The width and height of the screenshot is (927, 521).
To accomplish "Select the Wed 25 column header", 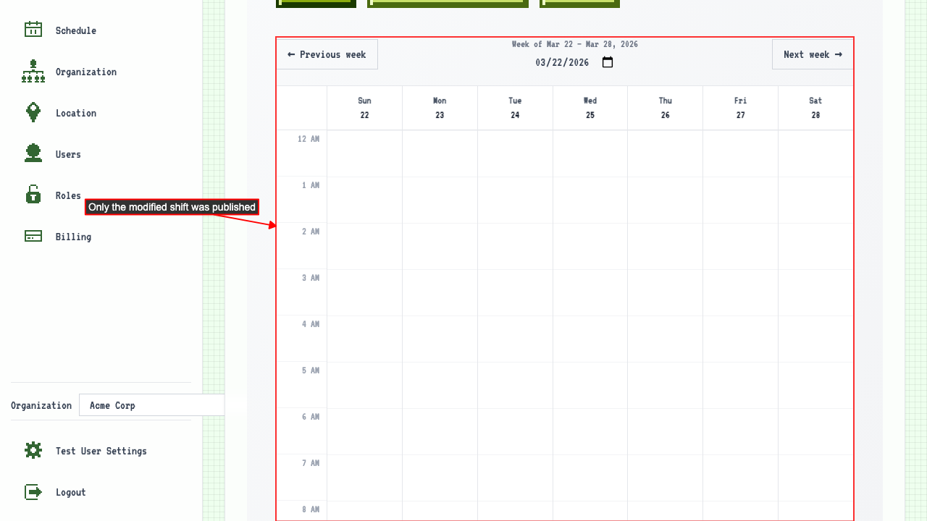I will pyautogui.click(x=590, y=108).
